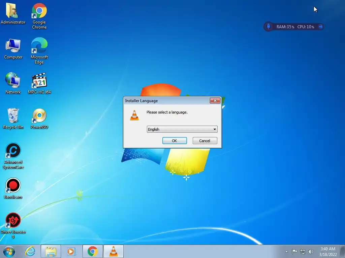The height and width of the screenshot is (258, 345).
Task: Select the MPC-HC x64 shortcut
Action: tap(39, 84)
